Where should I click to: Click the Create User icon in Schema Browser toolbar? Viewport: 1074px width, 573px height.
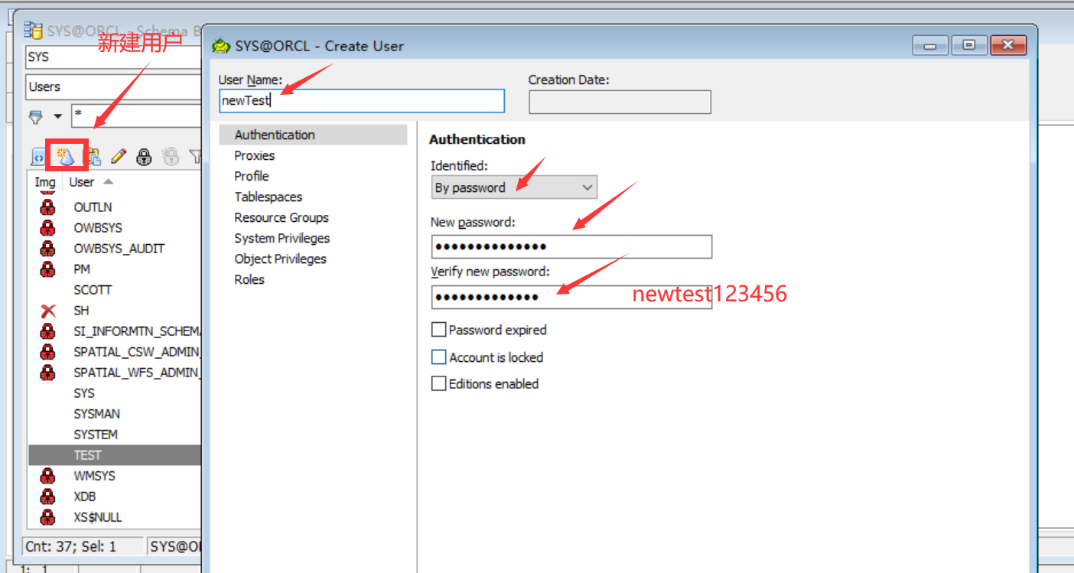tap(66, 157)
